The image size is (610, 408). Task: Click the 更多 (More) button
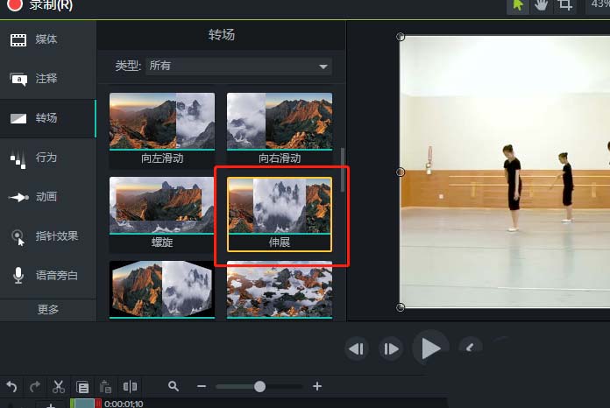point(48,310)
